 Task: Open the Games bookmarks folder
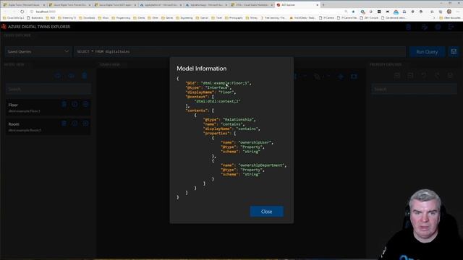[x=167, y=18]
